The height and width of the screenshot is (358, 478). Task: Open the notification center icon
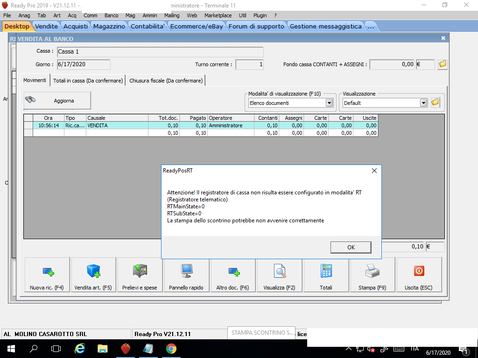point(464,351)
